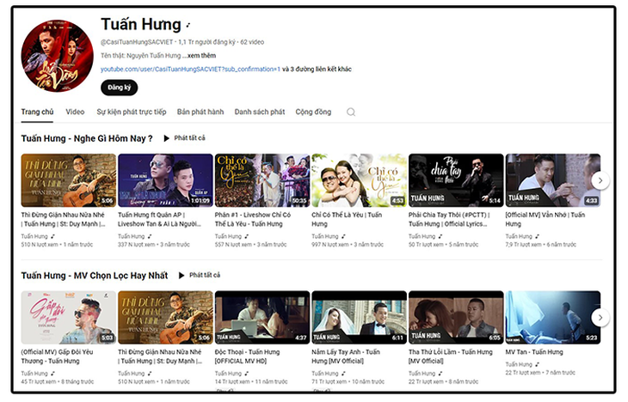
Task: Click the Phát tất cả text in first section
Action: click(x=189, y=138)
